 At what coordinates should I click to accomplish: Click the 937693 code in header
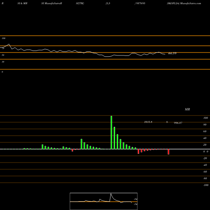tap(140, 3)
